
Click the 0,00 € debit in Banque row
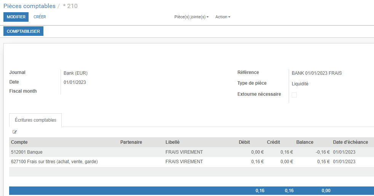click(257, 152)
